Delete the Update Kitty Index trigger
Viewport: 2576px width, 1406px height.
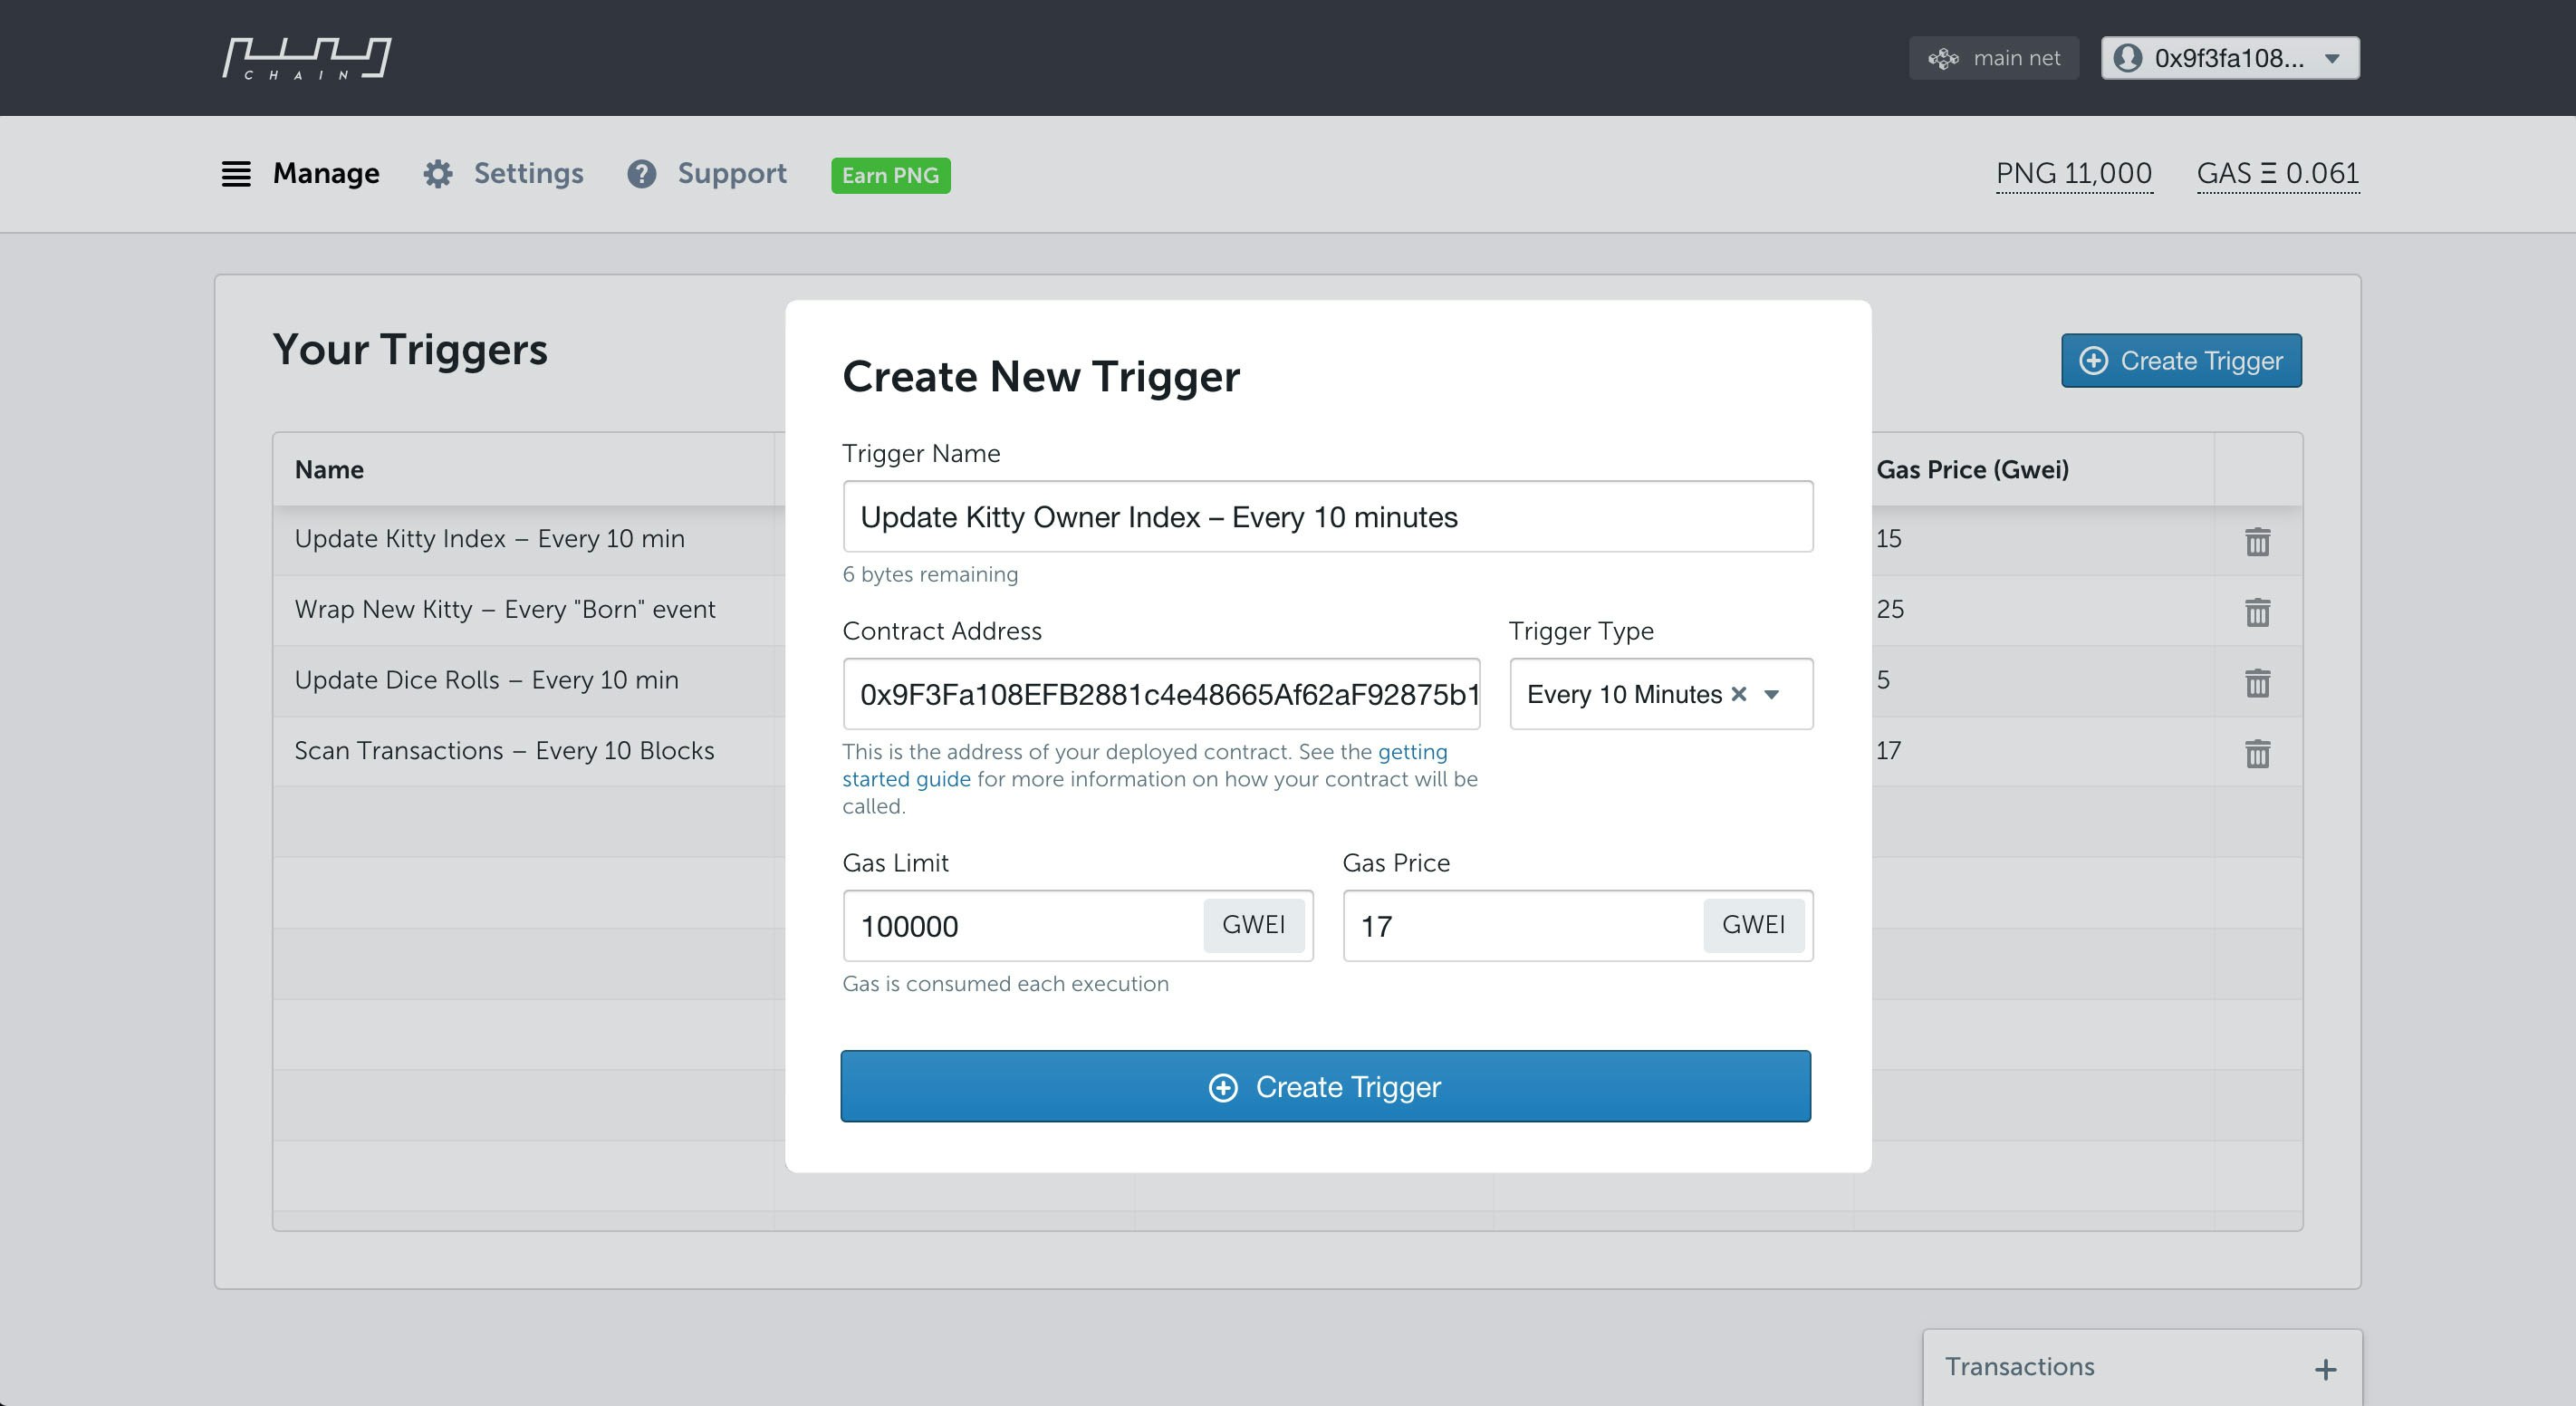(2257, 541)
